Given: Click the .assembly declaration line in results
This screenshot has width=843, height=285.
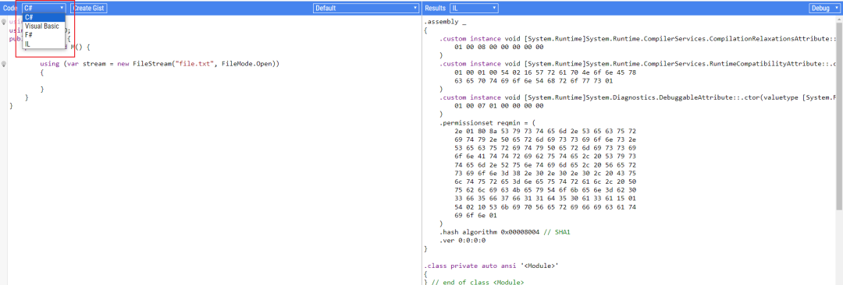Looking at the screenshot, I should [x=445, y=22].
